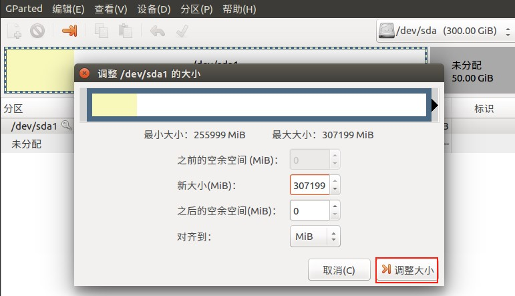Viewport: 515px width, 296px height.
Task: Increase 之后的空余空间 with up arrow
Action: pyautogui.click(x=335, y=206)
